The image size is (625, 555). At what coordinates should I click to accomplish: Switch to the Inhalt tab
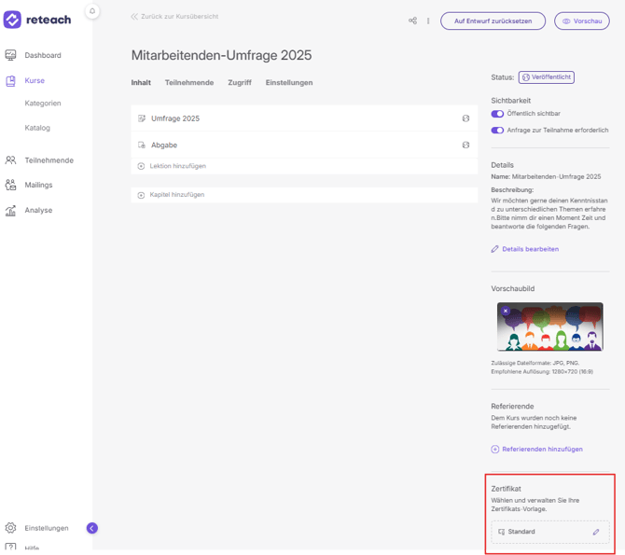141,82
